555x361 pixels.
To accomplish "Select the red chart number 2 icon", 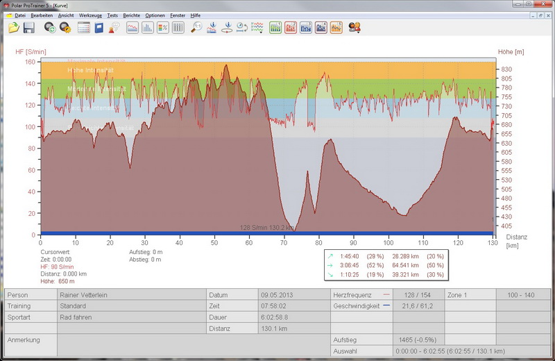I will 290,28.
